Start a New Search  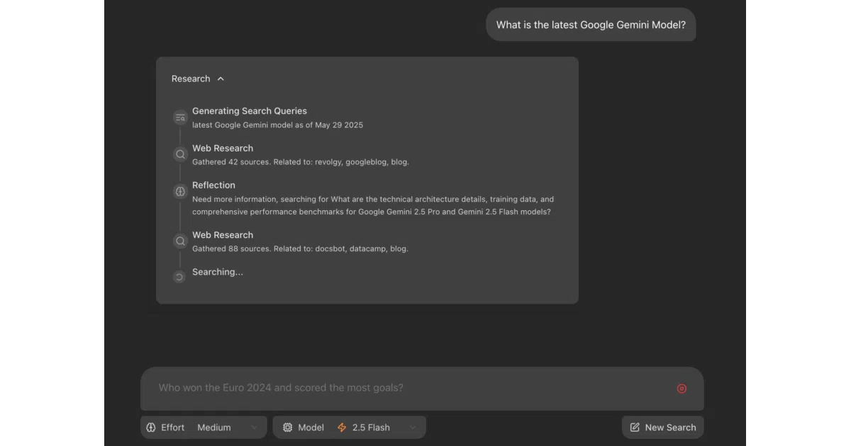pos(663,428)
